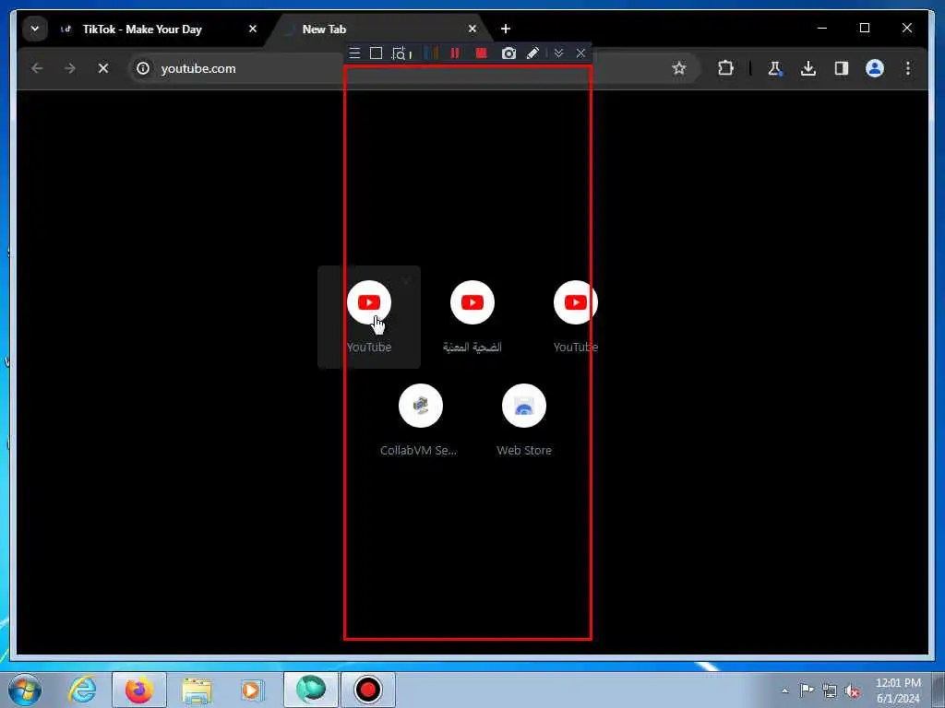The image size is (945, 708).
Task: Open a new tab with the plus button
Action: tap(506, 29)
